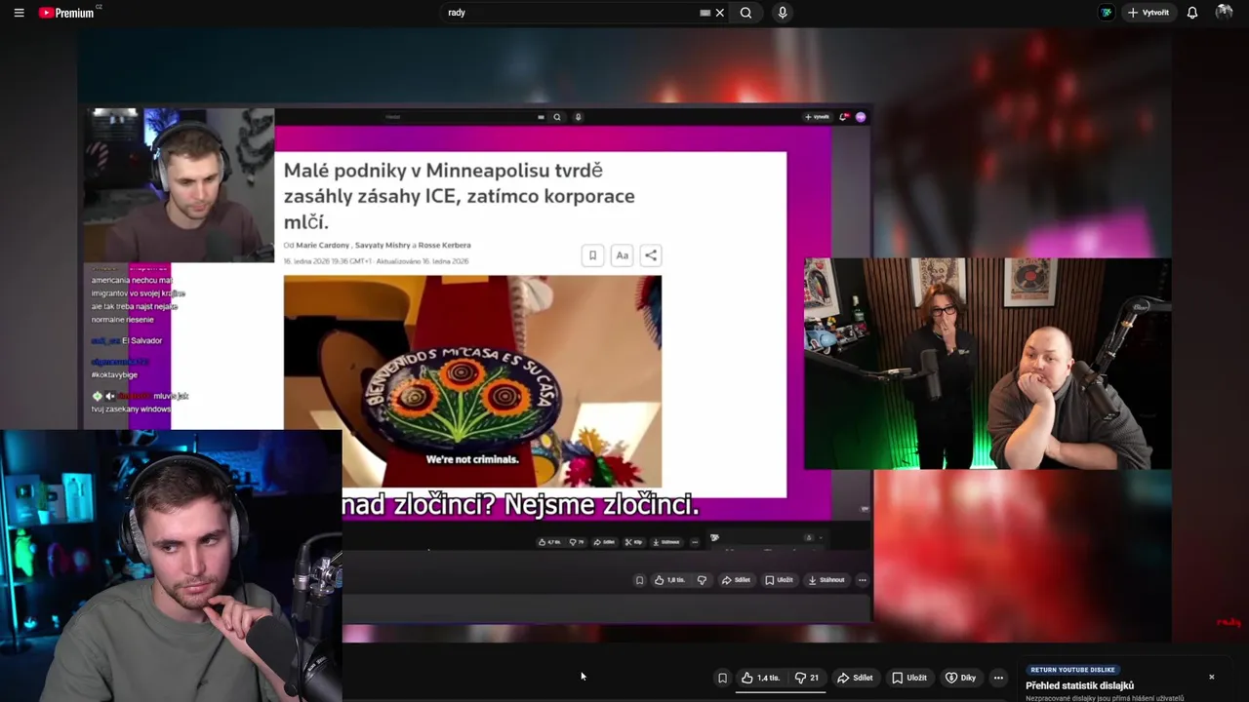Click chat message "#koktavybige"
The width and height of the screenshot is (1249, 702).
coord(114,374)
